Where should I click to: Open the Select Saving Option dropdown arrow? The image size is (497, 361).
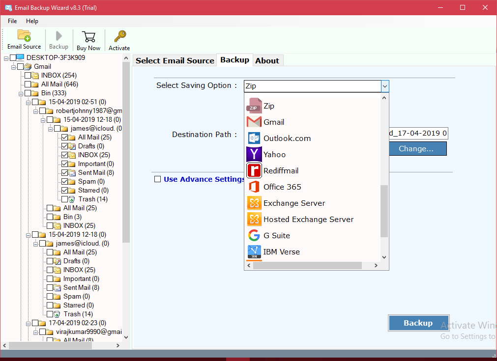(385, 86)
